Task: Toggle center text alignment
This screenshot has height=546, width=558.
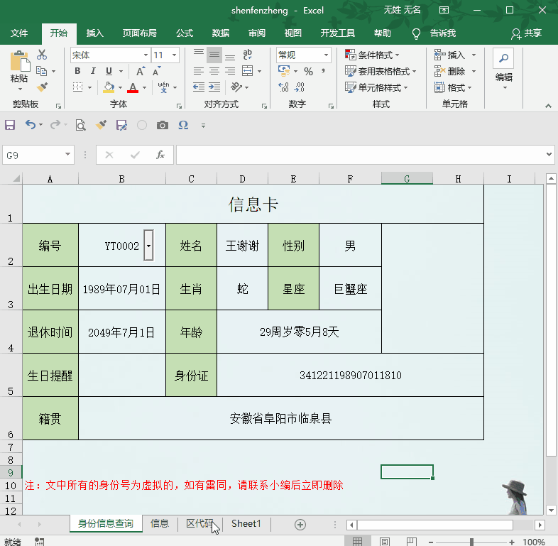Action: 214,71
